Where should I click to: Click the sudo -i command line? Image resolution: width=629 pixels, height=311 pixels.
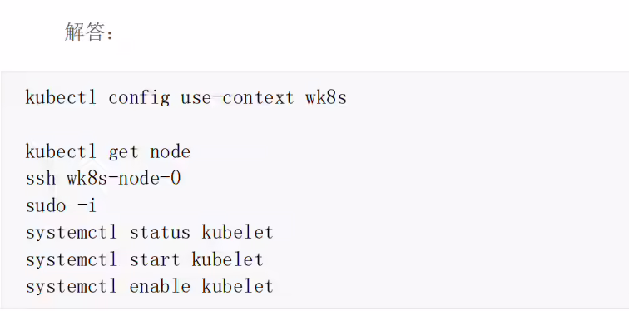click(61, 205)
